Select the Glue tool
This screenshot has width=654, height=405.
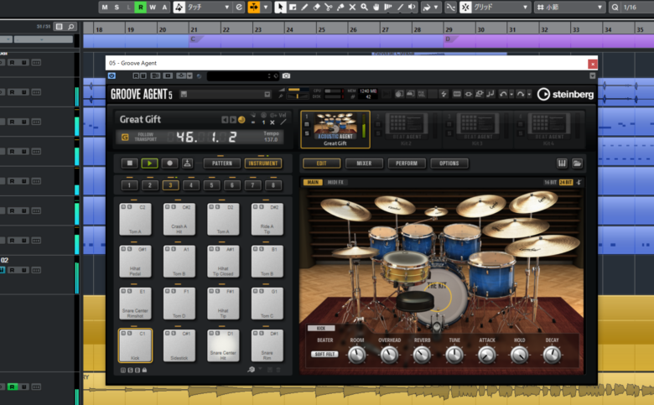coord(340,7)
